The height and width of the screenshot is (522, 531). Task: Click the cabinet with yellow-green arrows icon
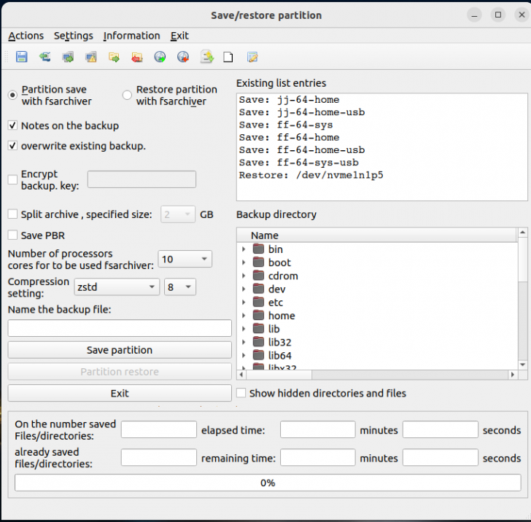coord(206,57)
